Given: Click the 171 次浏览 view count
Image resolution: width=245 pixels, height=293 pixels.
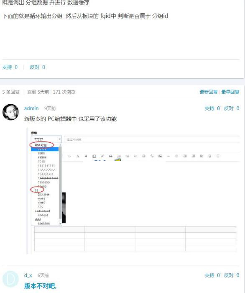Looking at the screenshot, I should (64, 92).
